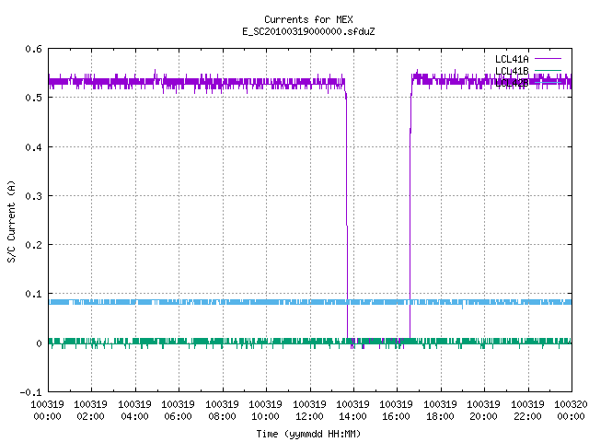
Task: Click the x-axis tick '100319 14:00'
Action: click(x=352, y=411)
